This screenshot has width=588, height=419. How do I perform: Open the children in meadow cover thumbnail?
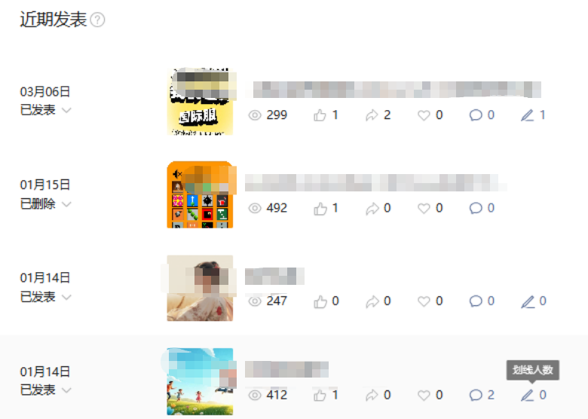point(201,381)
